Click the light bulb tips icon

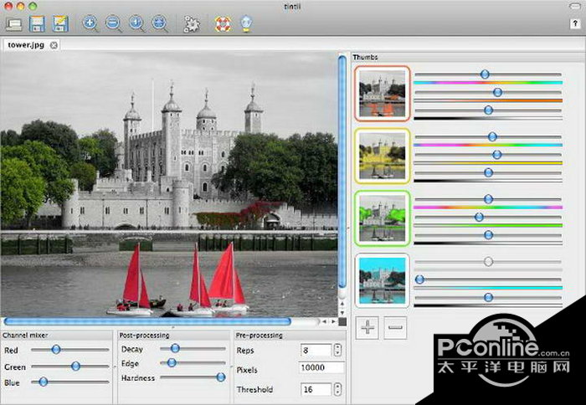pyautogui.click(x=246, y=24)
